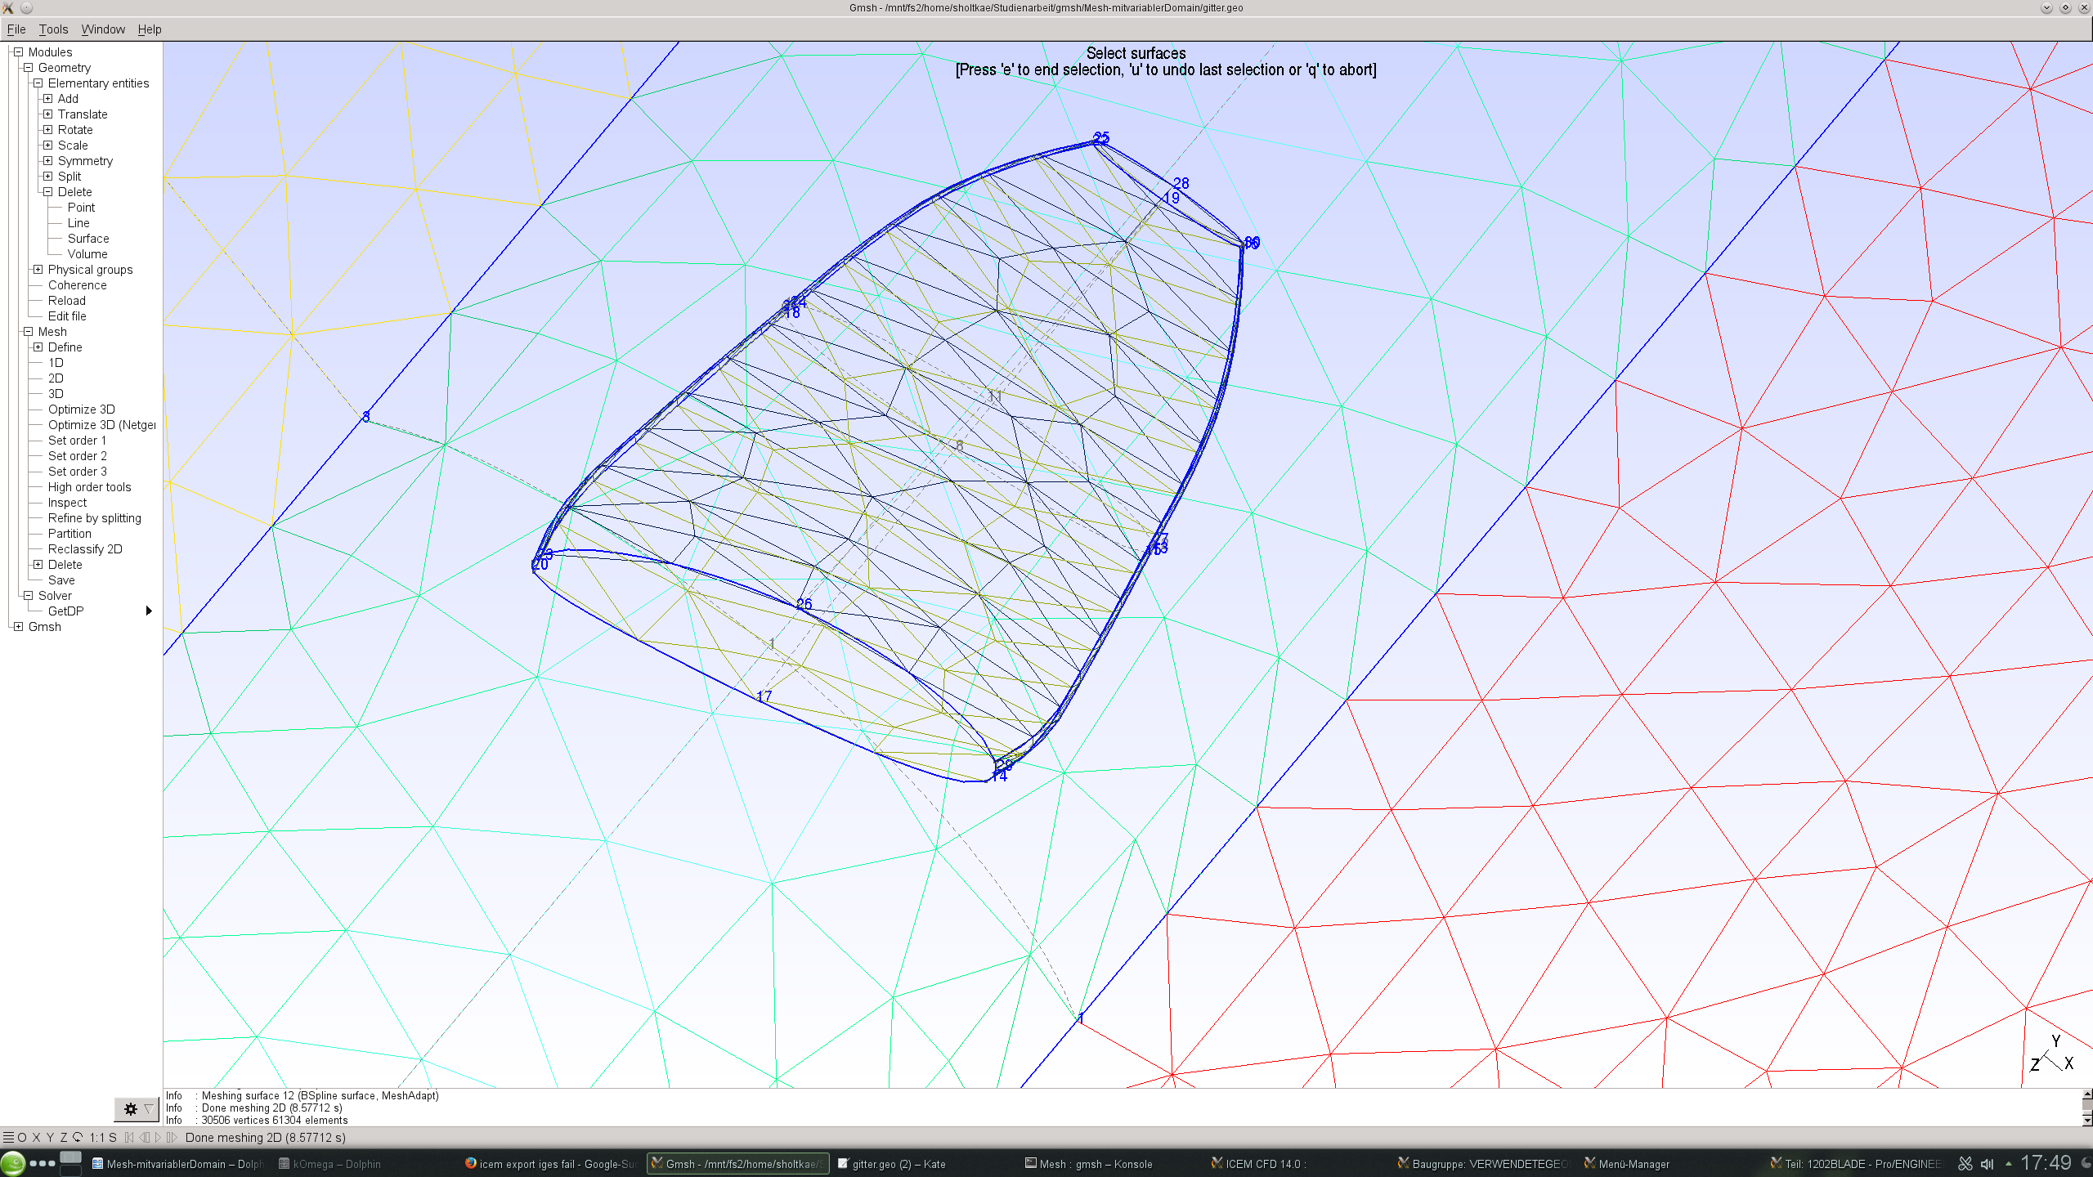Set X-axis view in status bar
The image size is (2093, 1177).
(36, 1137)
